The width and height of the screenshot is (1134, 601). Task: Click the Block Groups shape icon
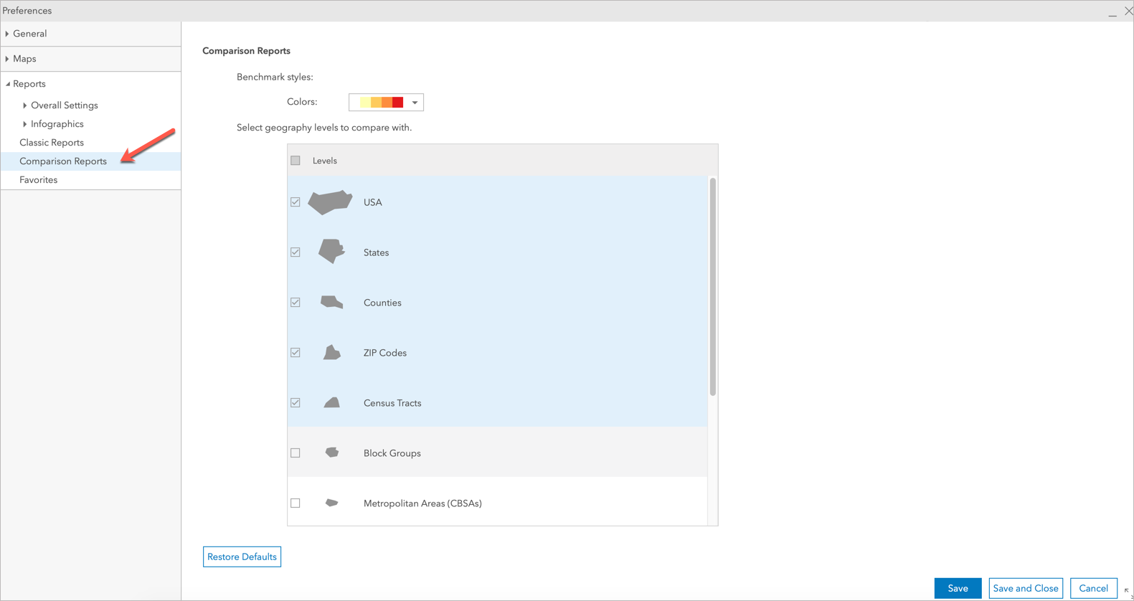pyautogui.click(x=331, y=453)
